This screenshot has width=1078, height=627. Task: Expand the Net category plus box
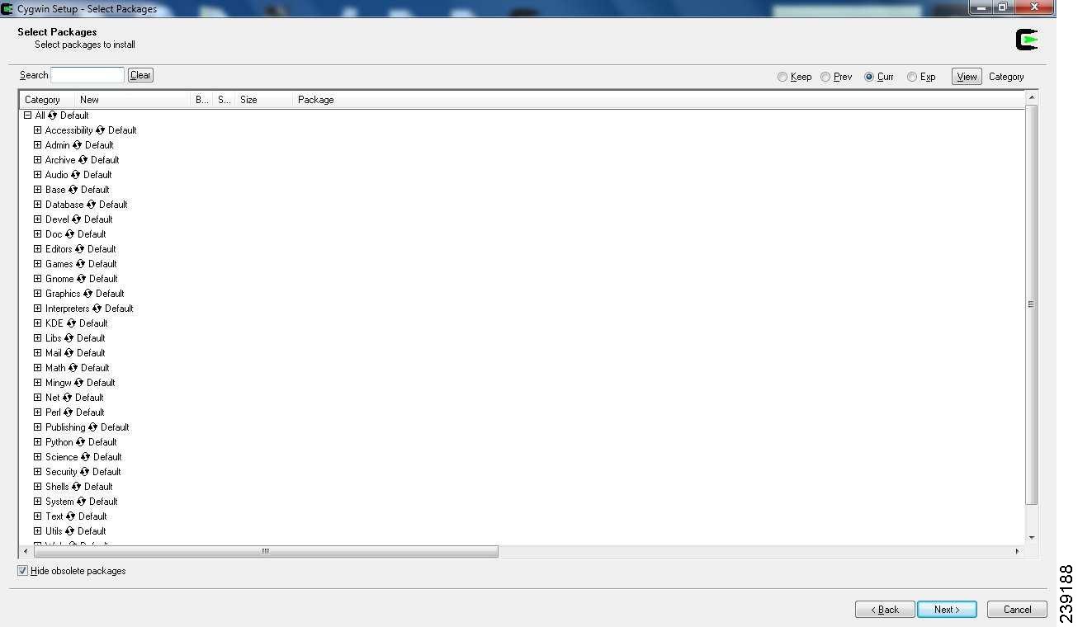tap(37, 398)
